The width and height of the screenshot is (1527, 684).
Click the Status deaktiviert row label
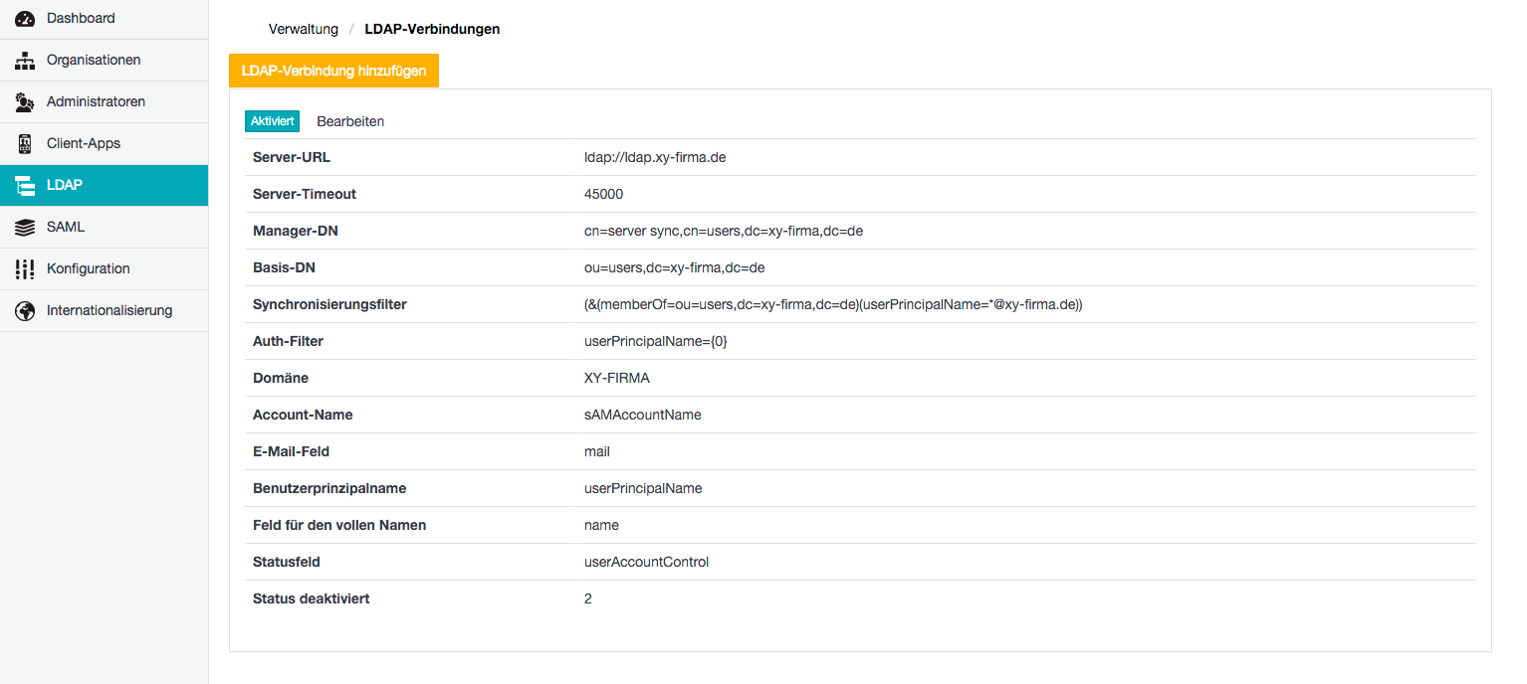(x=312, y=598)
